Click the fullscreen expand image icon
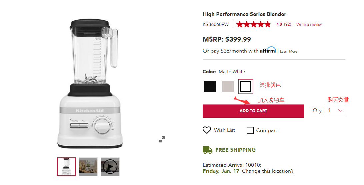 pyautogui.click(x=162, y=140)
